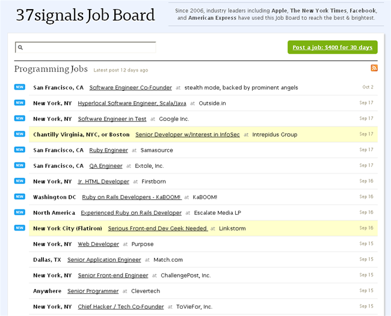
Task: Open Software Engineer in Test link
Action: tap(112, 119)
